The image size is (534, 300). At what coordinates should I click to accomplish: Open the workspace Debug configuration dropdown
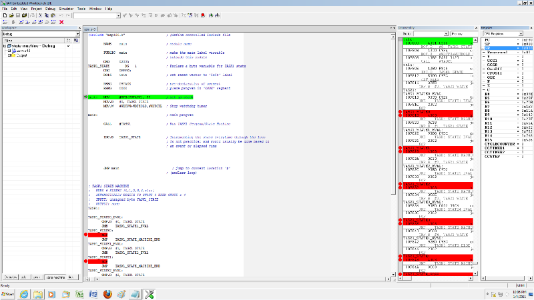77,33
